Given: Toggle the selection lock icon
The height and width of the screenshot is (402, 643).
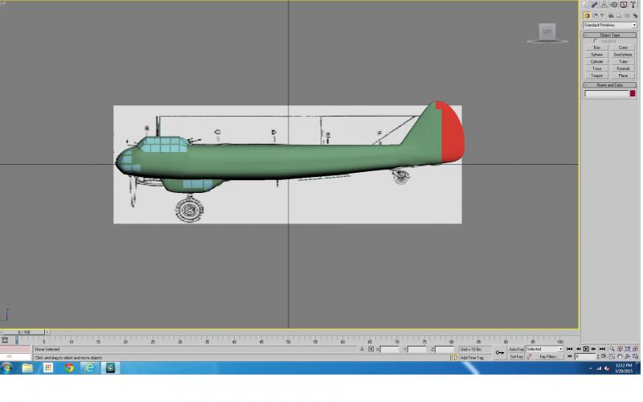Looking at the screenshot, I should [x=362, y=349].
